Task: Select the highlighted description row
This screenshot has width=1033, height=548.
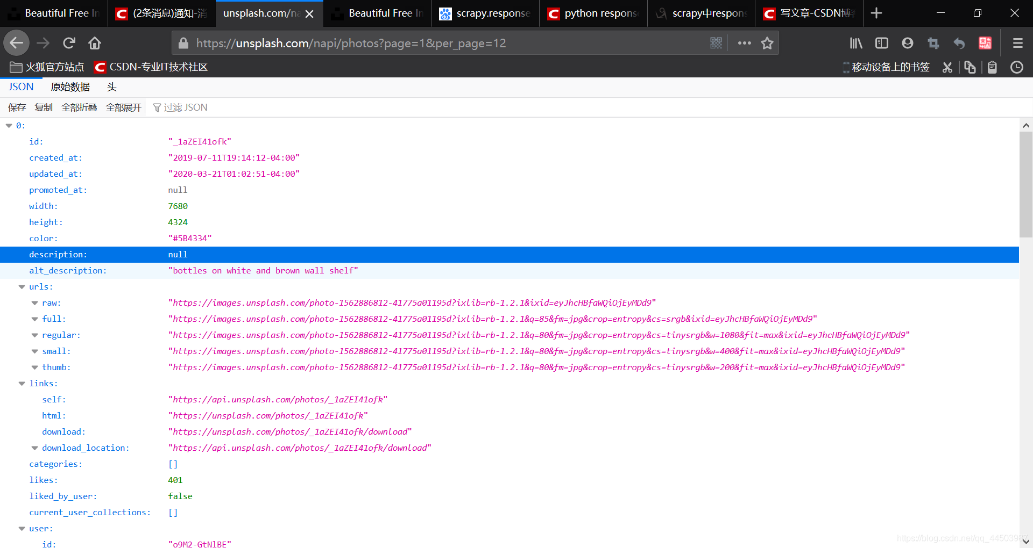Action: click(510, 255)
